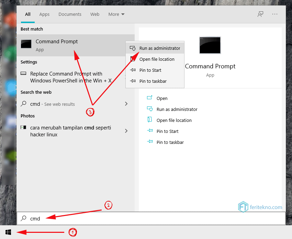Click the magnifier icon beside cmd web results
The height and width of the screenshot is (239, 292).
tap(23, 103)
